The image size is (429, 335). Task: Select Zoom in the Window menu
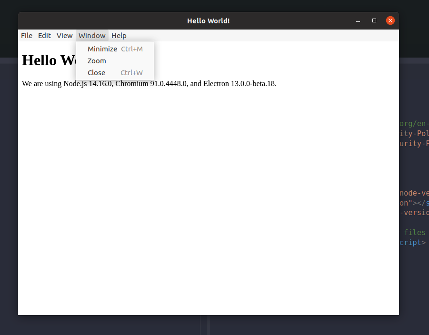click(97, 60)
